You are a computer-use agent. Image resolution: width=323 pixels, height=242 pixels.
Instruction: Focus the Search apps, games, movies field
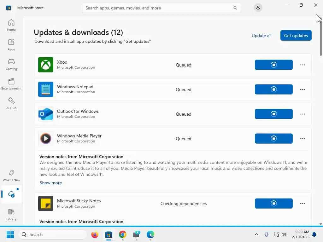(x=161, y=8)
